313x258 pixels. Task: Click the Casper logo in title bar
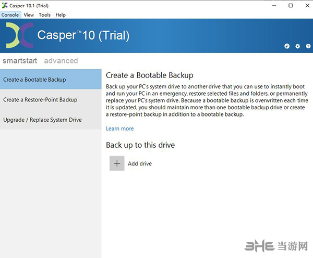pyautogui.click(x=5, y=6)
